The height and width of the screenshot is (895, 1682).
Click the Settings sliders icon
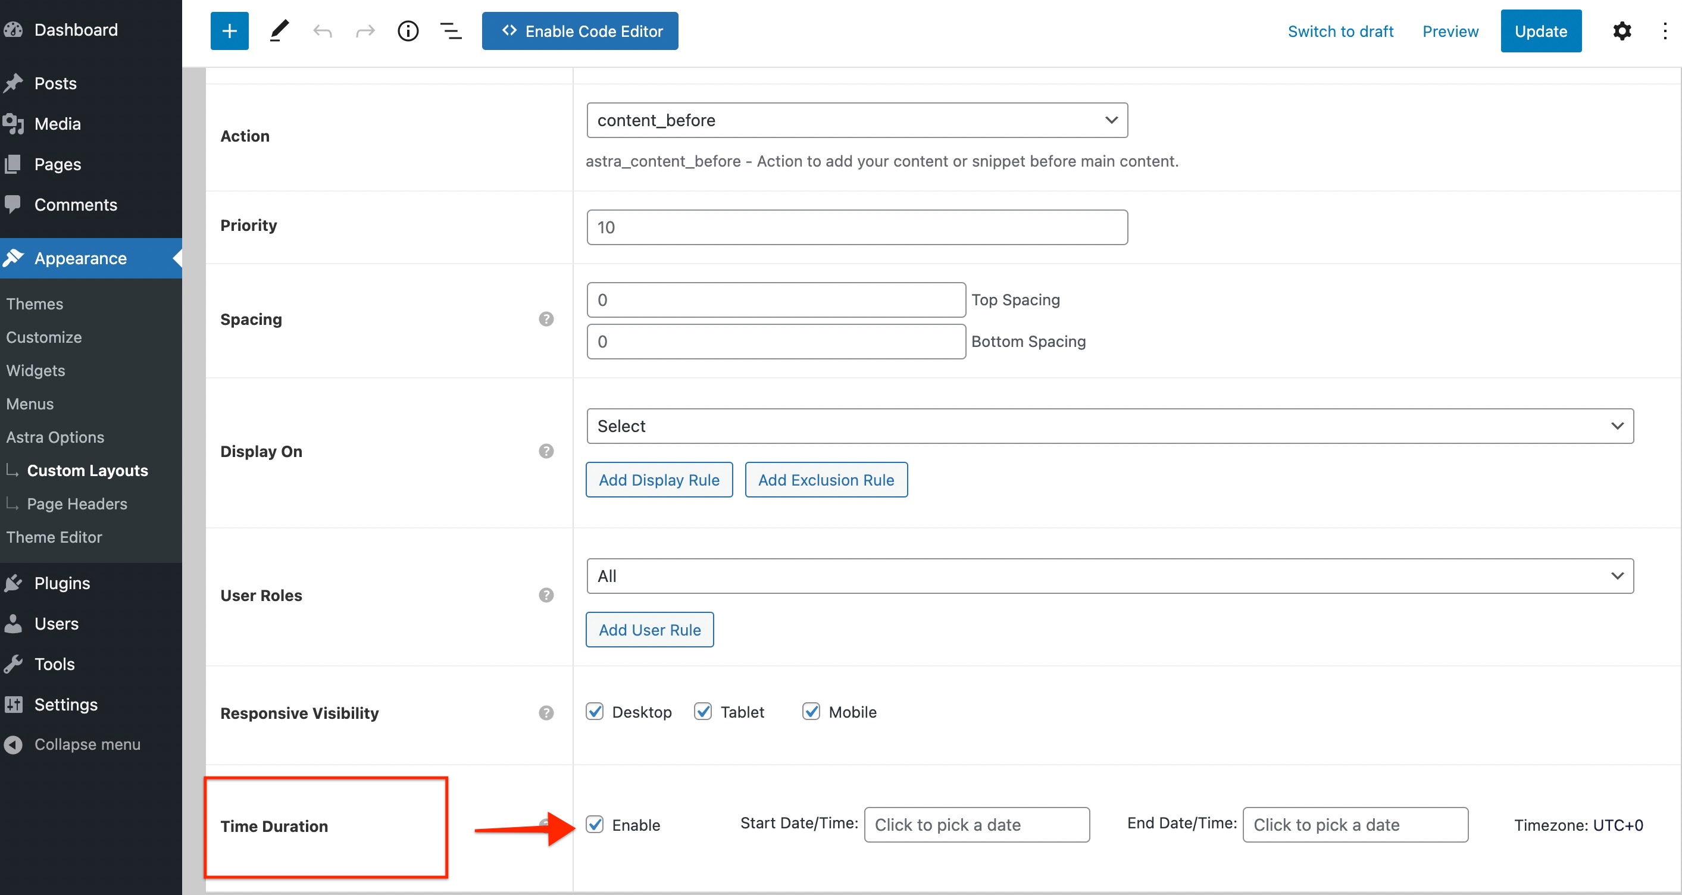pyautogui.click(x=13, y=705)
